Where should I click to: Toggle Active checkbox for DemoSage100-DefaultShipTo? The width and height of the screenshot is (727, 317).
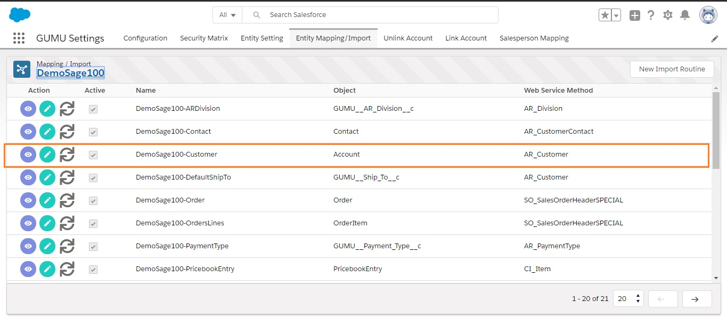[x=93, y=178]
